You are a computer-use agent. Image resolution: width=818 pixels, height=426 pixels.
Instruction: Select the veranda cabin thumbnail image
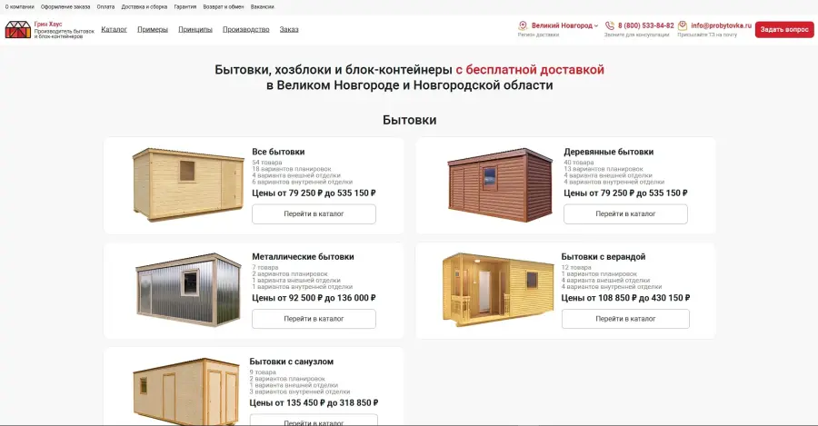(x=498, y=290)
